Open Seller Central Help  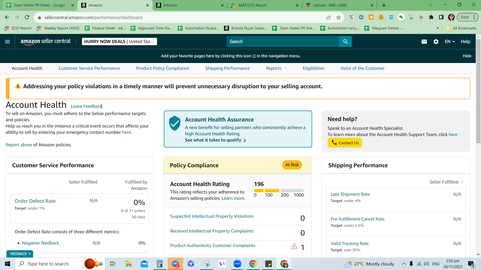pos(465,41)
